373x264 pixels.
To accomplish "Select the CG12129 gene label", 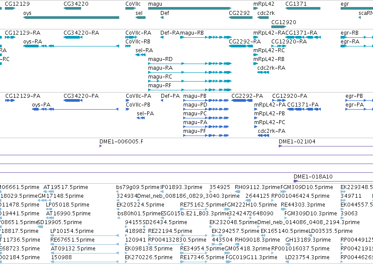I will pos(18,4).
